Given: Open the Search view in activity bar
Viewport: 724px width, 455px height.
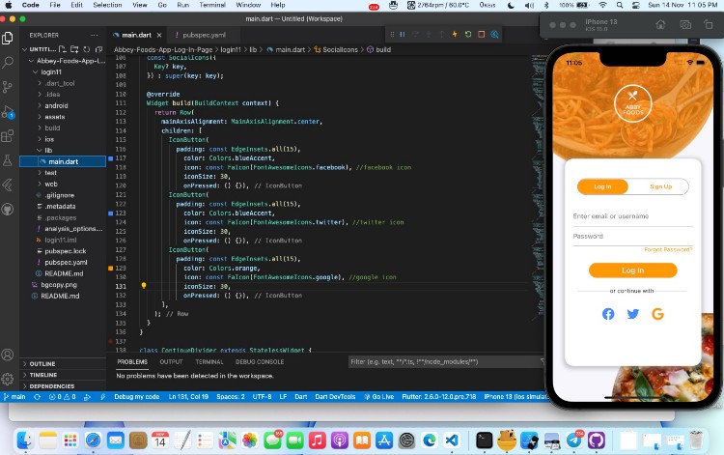Looking at the screenshot, I should [x=8, y=62].
